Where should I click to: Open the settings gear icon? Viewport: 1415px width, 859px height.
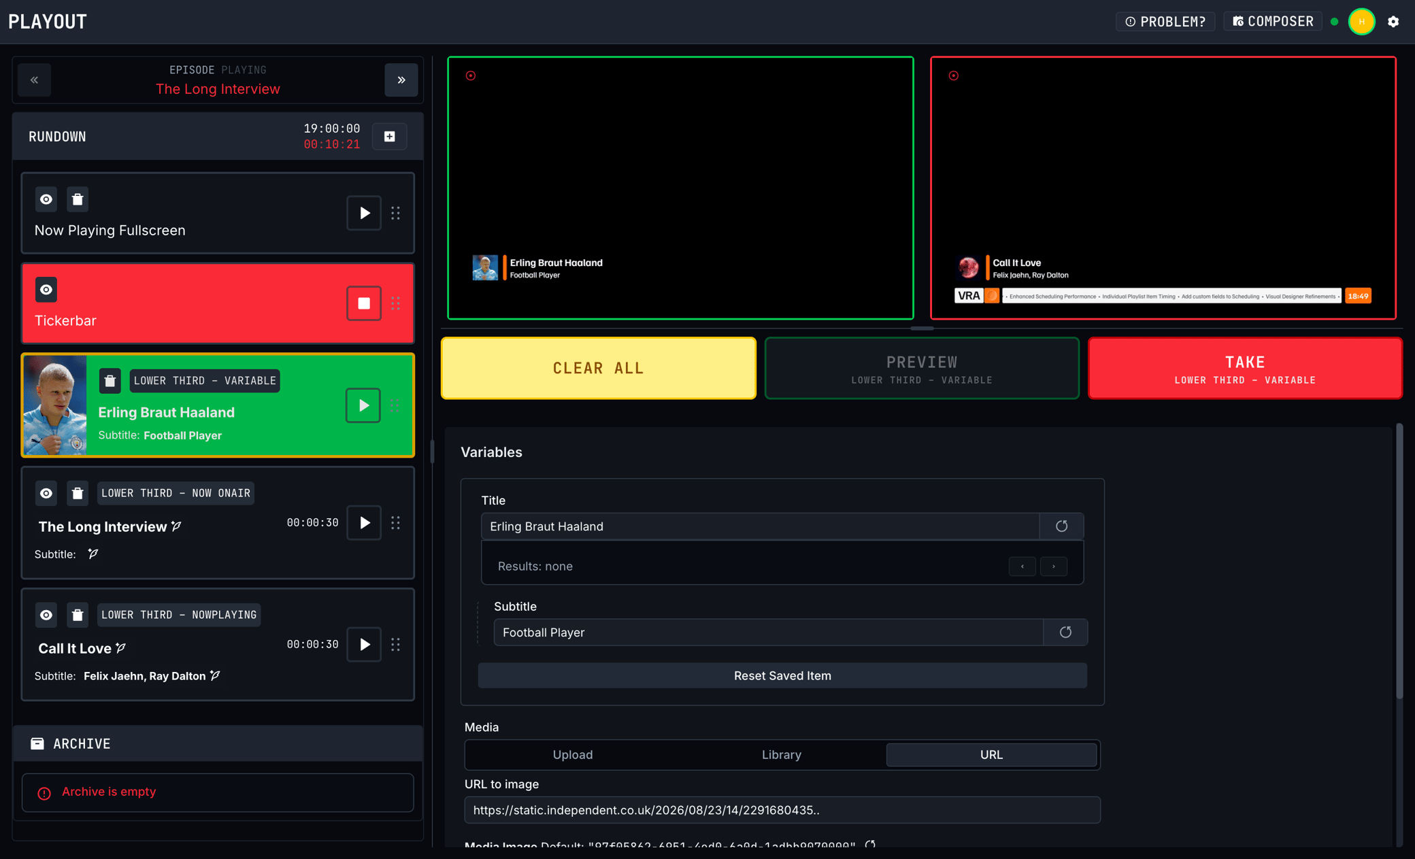coord(1393,22)
